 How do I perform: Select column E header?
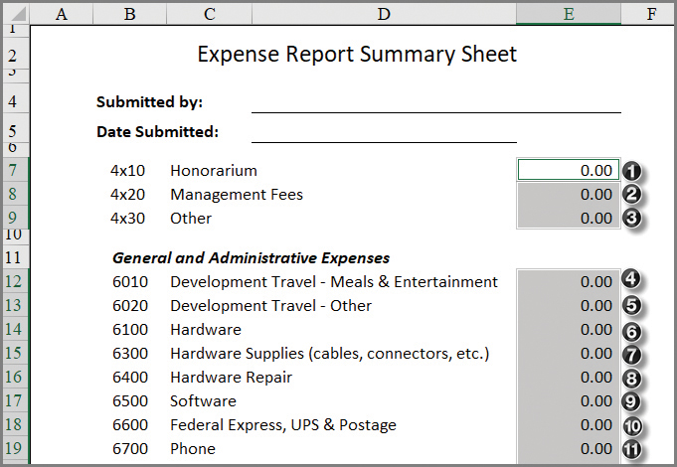[569, 13]
